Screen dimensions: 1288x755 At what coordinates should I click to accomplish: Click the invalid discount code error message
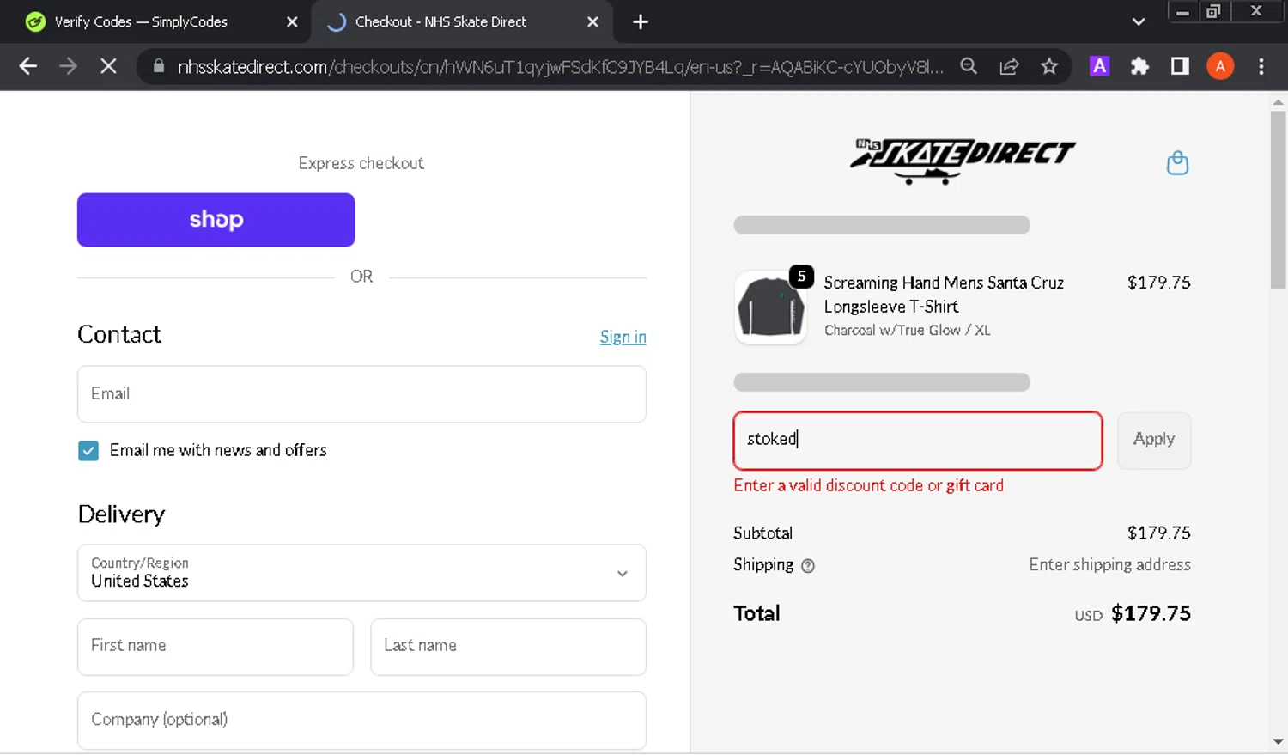point(868,486)
